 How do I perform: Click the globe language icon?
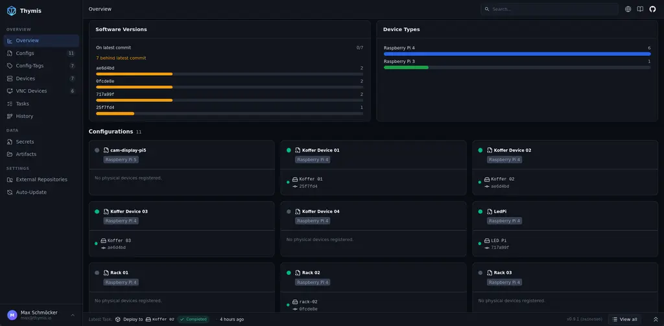click(x=628, y=9)
